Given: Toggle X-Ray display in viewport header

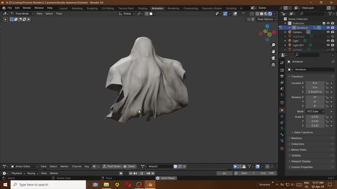Looking at the screenshot, I should pyautogui.click(x=252, y=14).
